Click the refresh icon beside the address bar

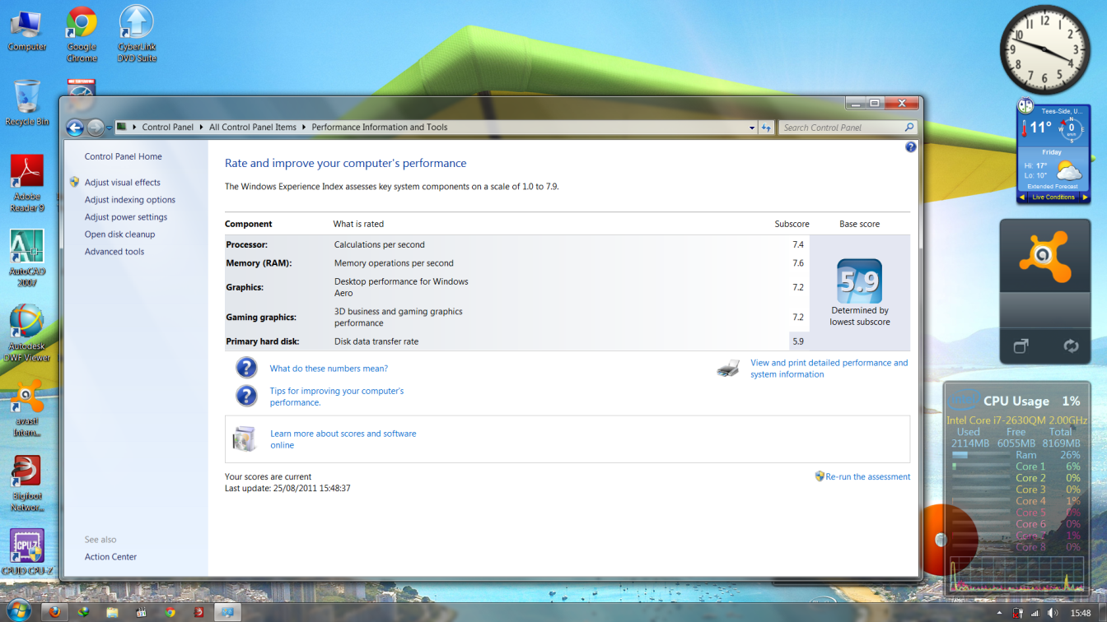tap(767, 128)
